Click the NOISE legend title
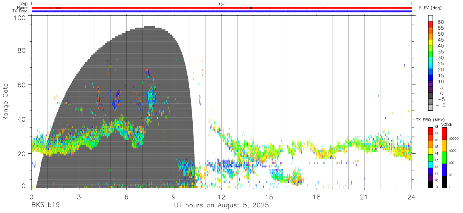 [x=446, y=124]
